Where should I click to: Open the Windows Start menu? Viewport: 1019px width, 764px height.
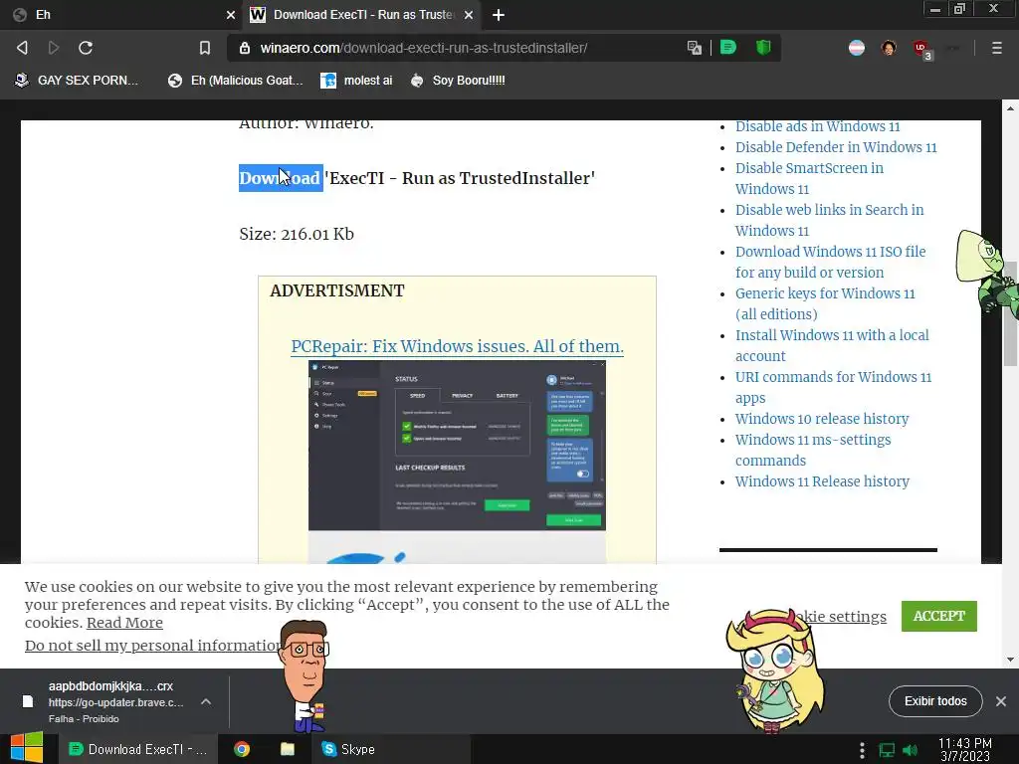[26, 748]
